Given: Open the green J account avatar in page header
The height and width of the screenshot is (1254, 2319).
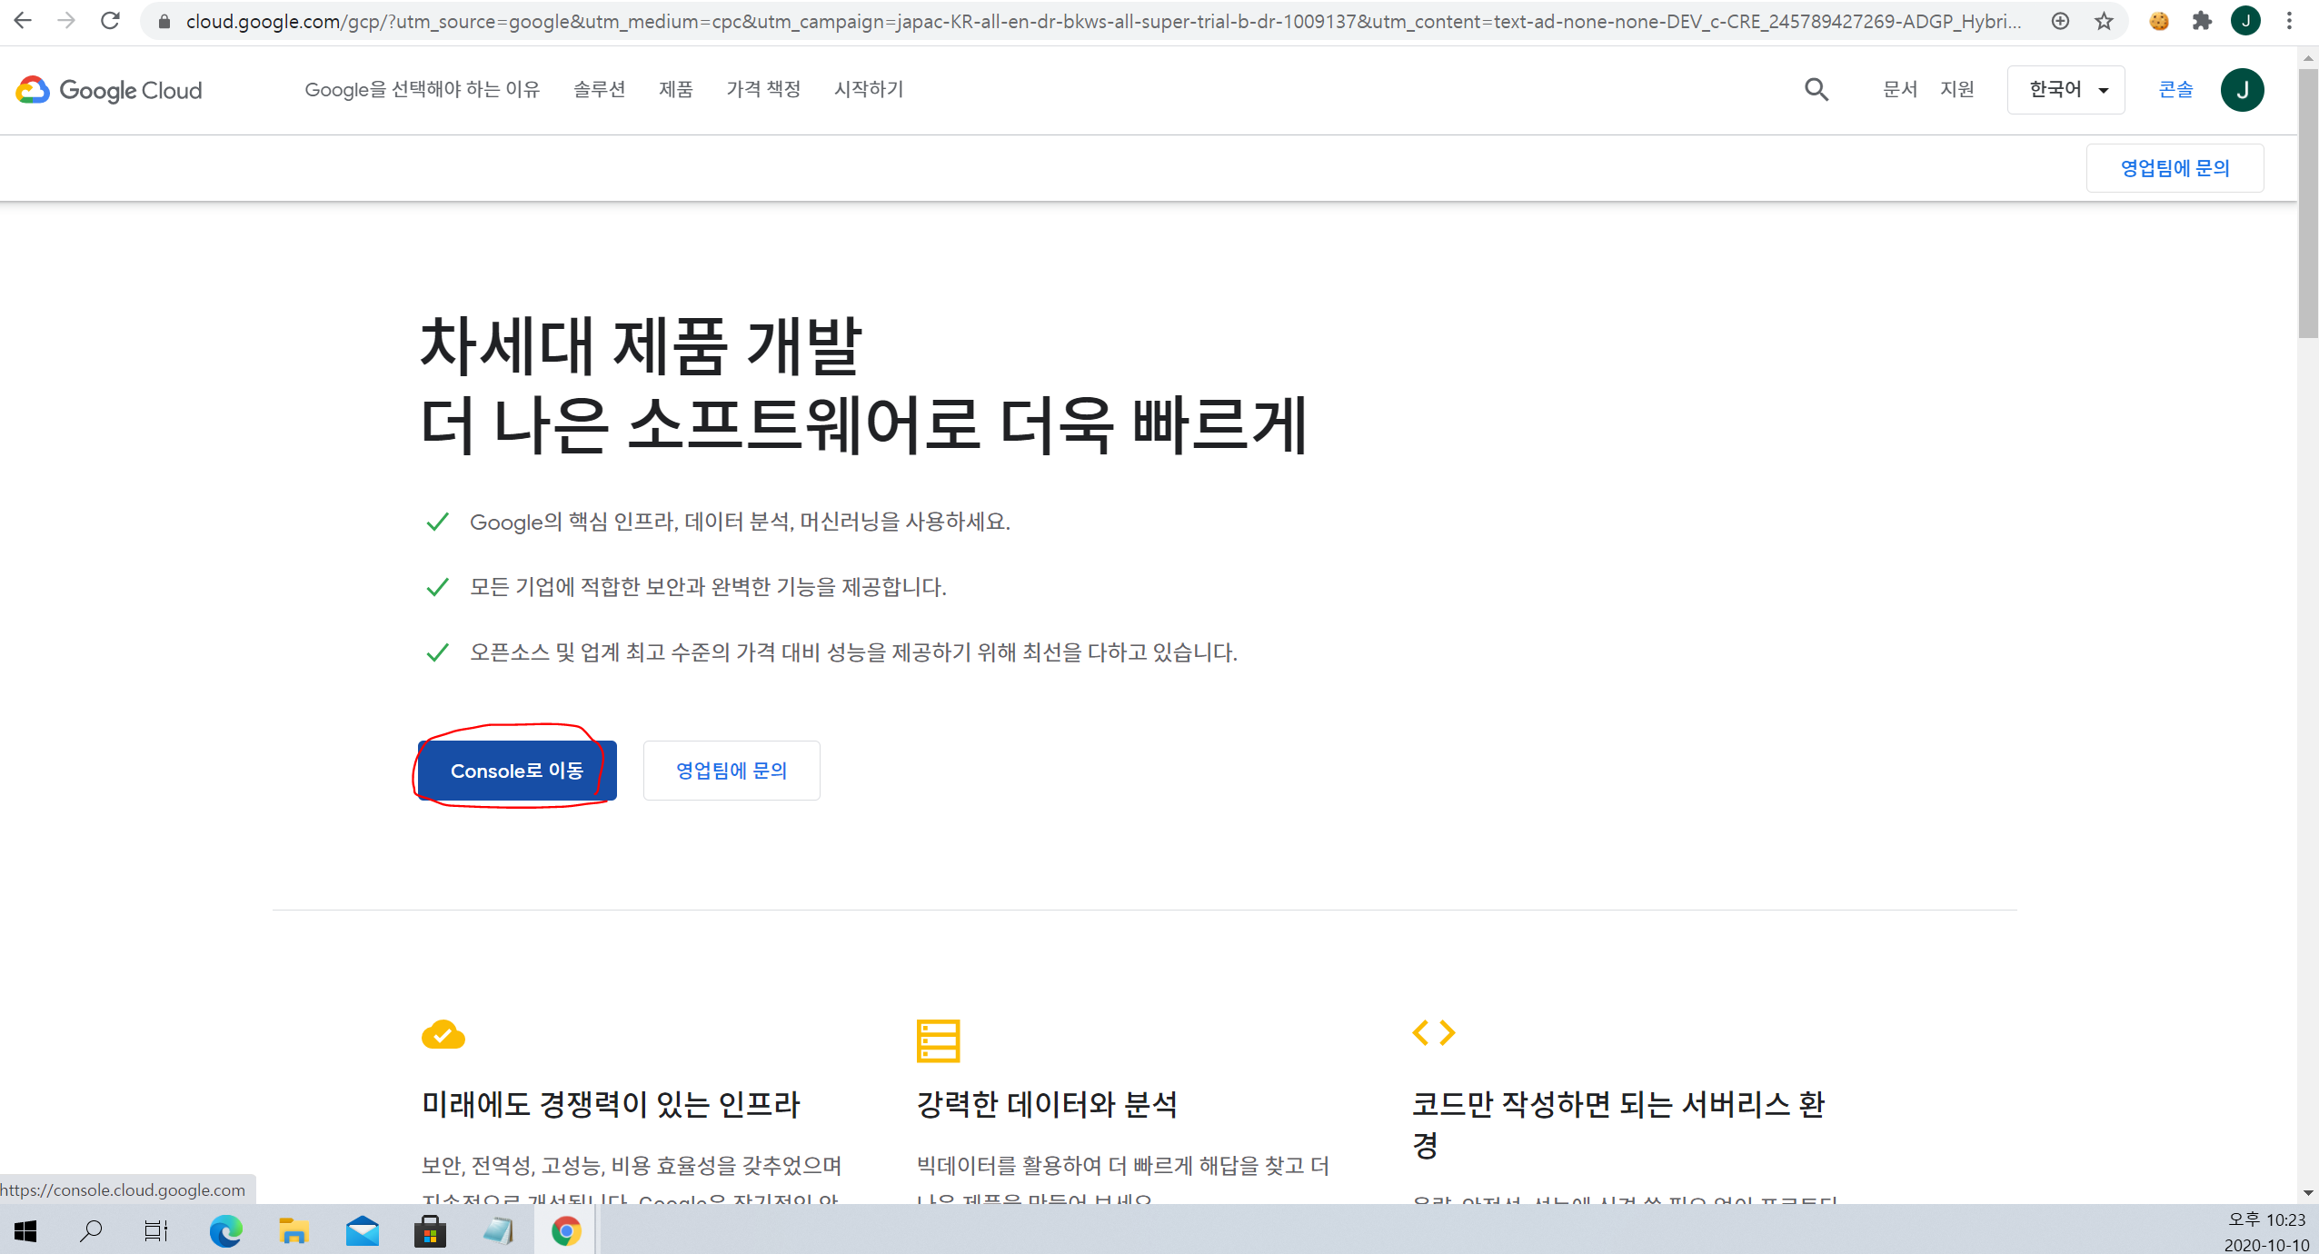Looking at the screenshot, I should coord(2242,90).
